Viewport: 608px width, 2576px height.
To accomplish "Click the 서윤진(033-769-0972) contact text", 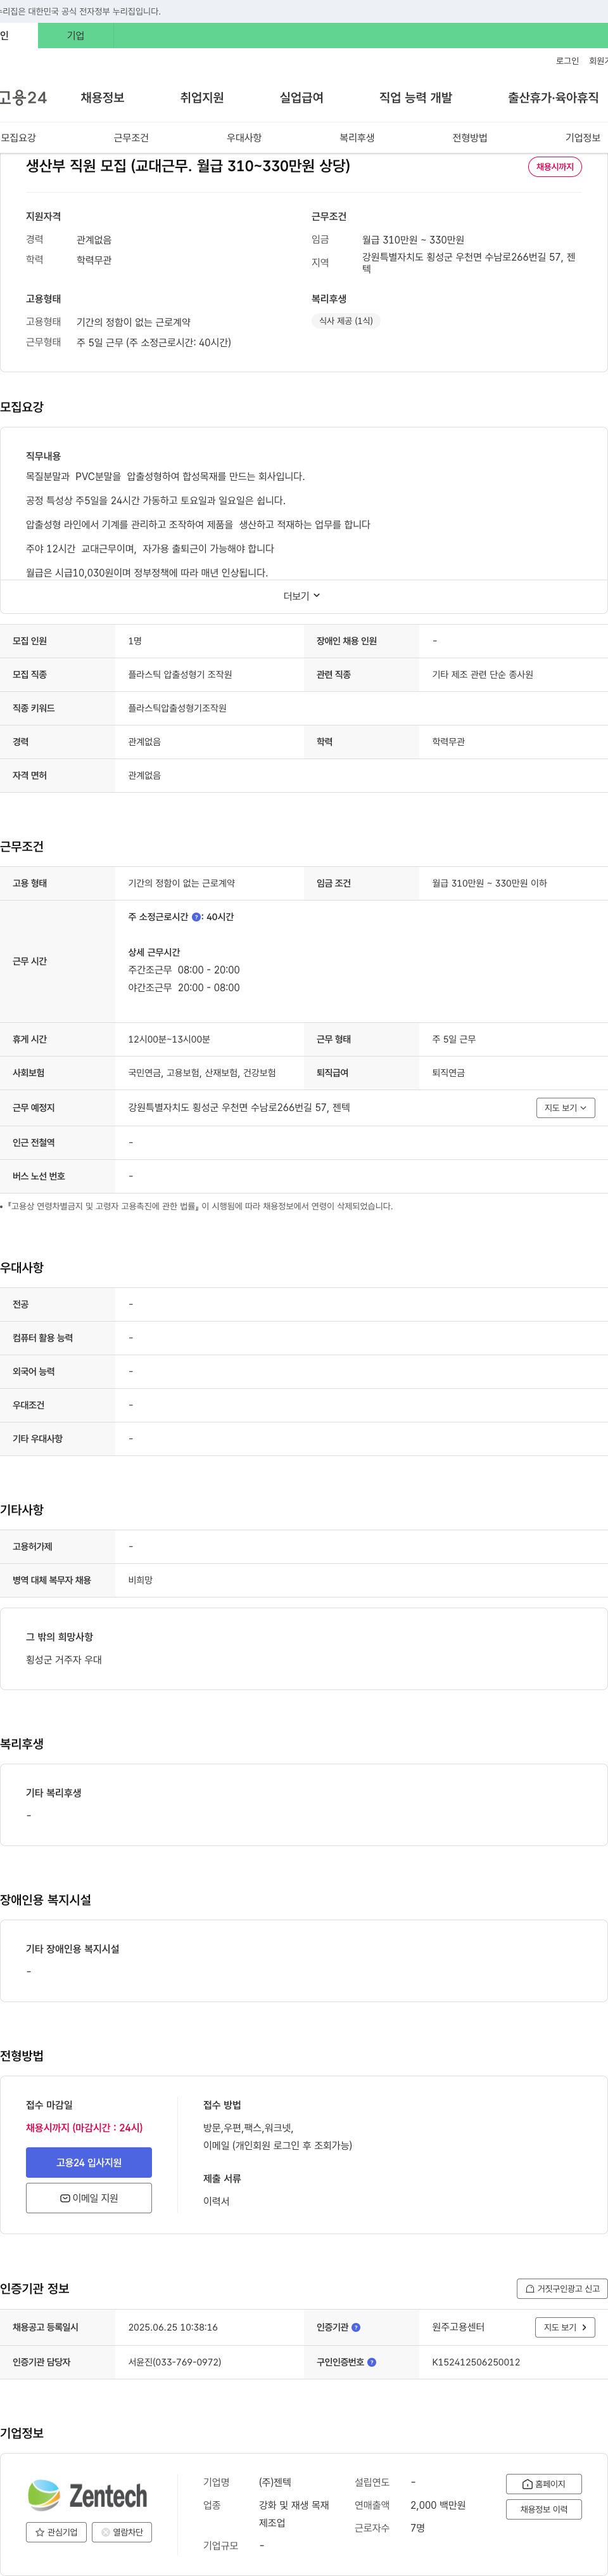I will click(175, 2362).
